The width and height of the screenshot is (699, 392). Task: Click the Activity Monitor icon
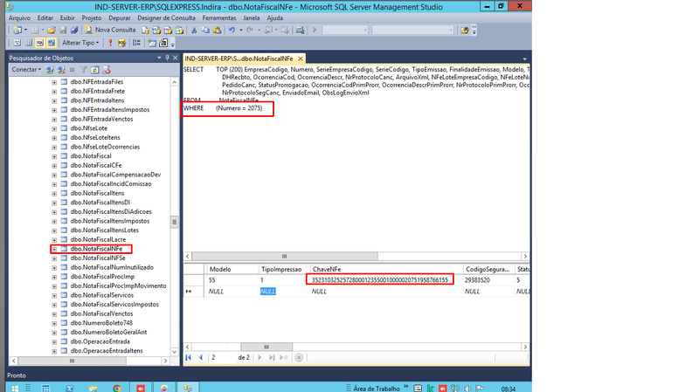coord(300,30)
